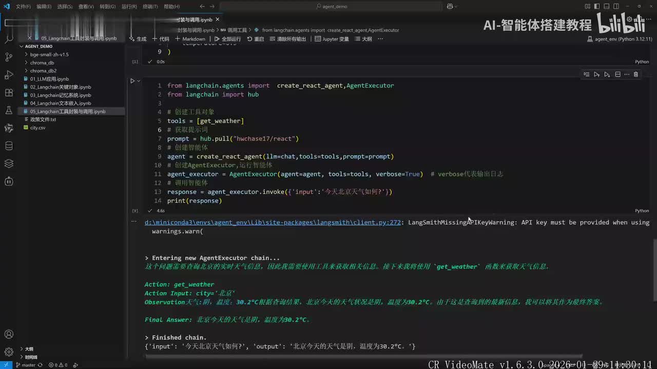
Task: Run cells above using cell toolbar
Action: click(x=596, y=74)
